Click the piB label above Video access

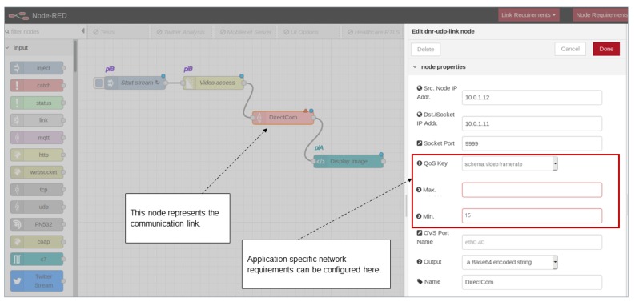point(188,70)
